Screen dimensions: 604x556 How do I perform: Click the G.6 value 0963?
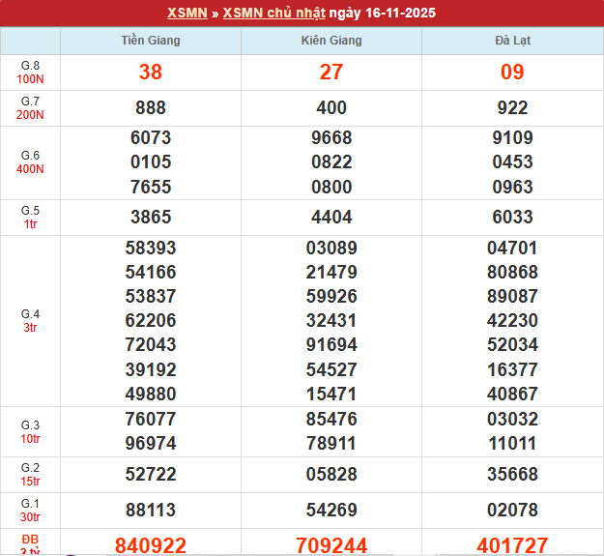pyautogui.click(x=513, y=187)
